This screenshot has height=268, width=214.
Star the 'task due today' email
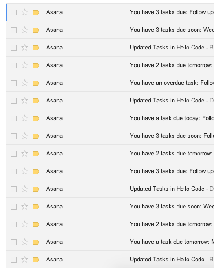coord(25,118)
